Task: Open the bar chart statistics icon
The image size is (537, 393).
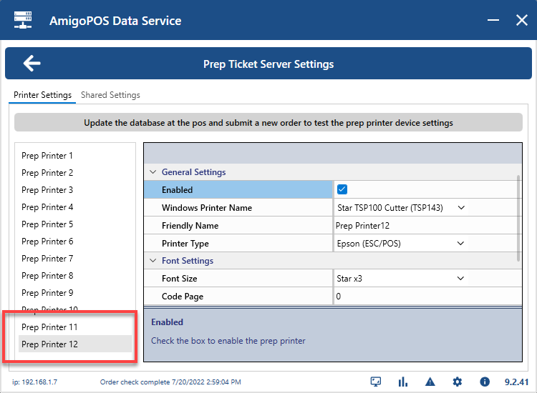Action: 402,382
